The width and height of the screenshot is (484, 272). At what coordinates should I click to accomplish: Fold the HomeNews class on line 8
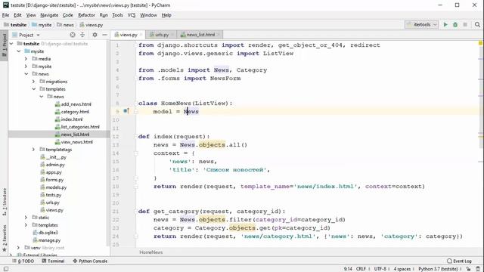[136, 104]
